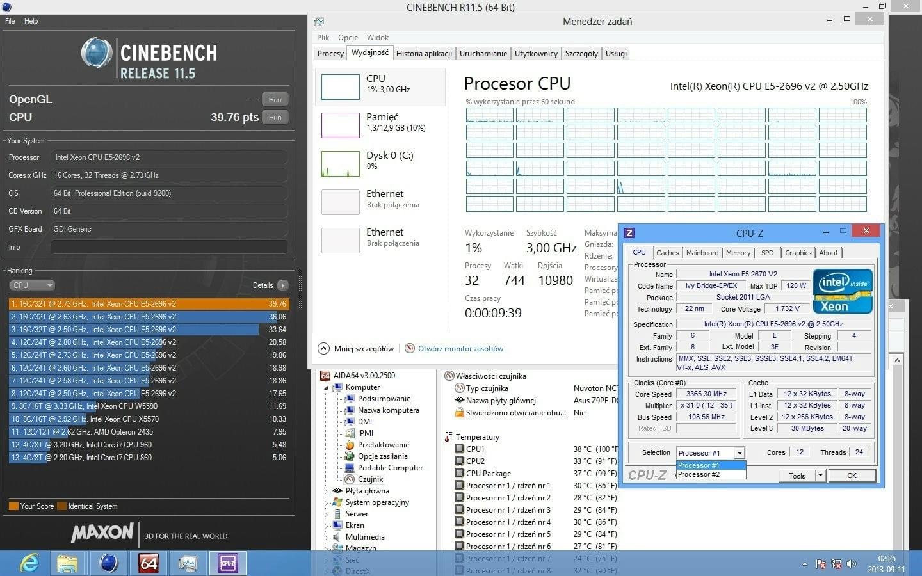
Task: Select Dysk 0 (C:) in sidebar
Action: [380, 163]
